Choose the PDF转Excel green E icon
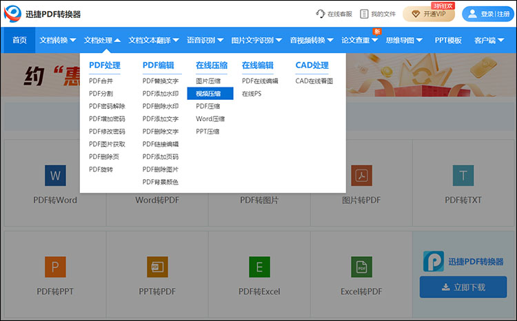 tap(258, 267)
